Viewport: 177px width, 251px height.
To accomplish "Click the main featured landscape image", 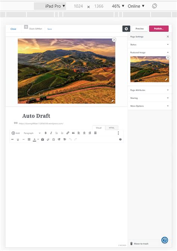I will click(66, 71).
